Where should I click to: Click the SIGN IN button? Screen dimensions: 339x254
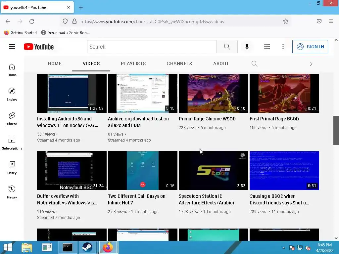[x=310, y=47]
